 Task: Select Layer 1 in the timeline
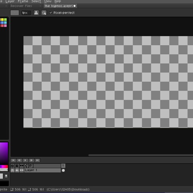(x=42, y=171)
